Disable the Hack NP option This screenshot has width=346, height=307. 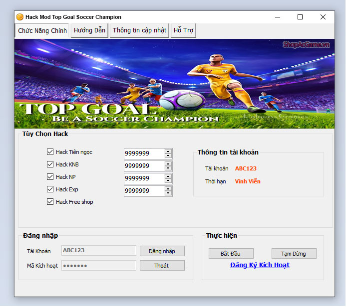pyautogui.click(x=50, y=176)
